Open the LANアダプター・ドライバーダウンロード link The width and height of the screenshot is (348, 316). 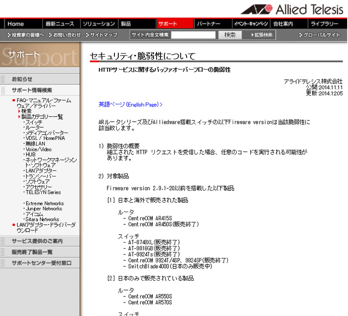pyautogui.click(x=46, y=227)
